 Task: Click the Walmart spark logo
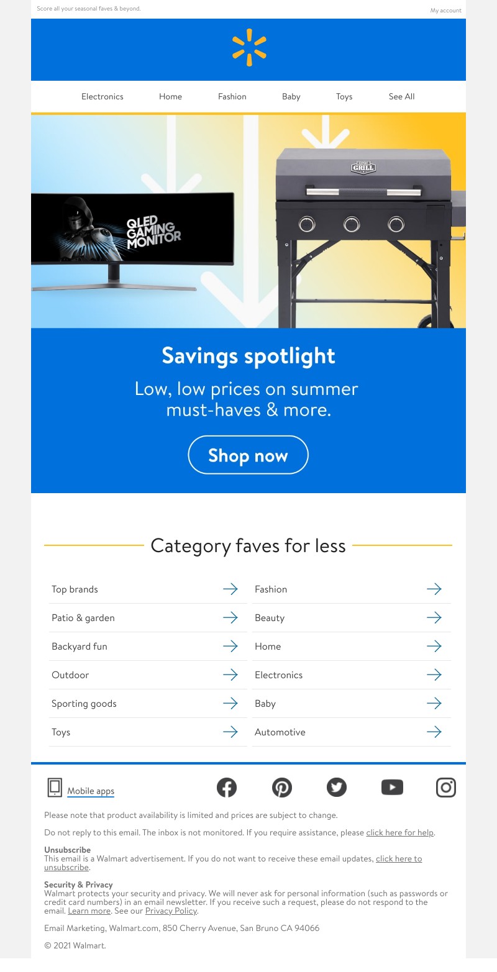(249, 47)
